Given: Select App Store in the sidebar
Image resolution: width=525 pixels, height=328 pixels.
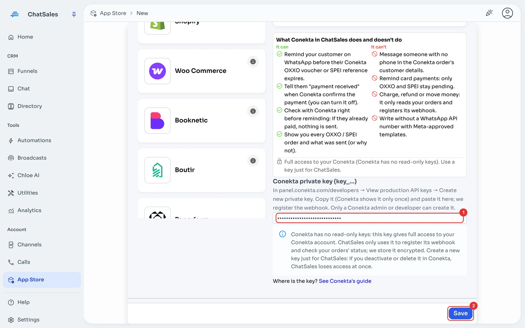Looking at the screenshot, I should click(42, 280).
